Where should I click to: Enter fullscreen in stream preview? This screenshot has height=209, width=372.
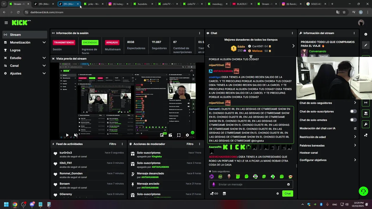tap(179, 135)
